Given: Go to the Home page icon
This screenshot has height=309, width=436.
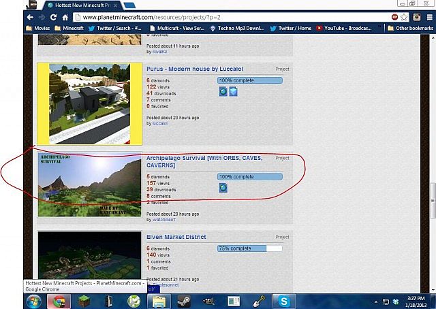Looking at the screenshot, I should click(x=65, y=18).
